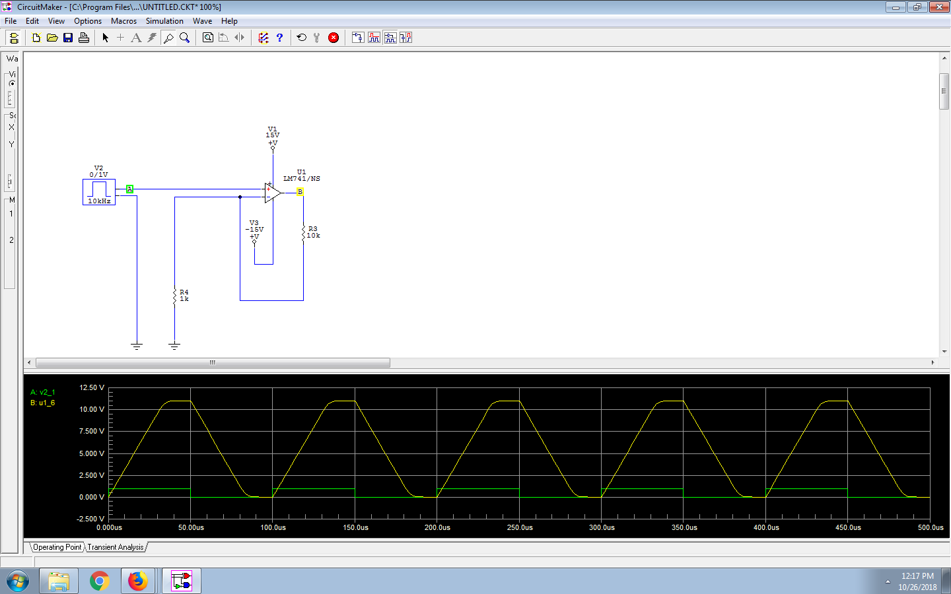The width and height of the screenshot is (951, 594).
Task: Select the Text tool (A icon)
Action: coord(136,38)
